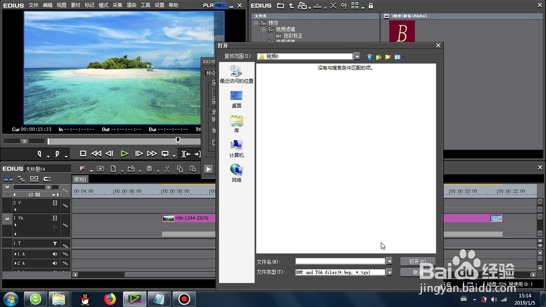Create a new folder in the open dialog

(388, 57)
